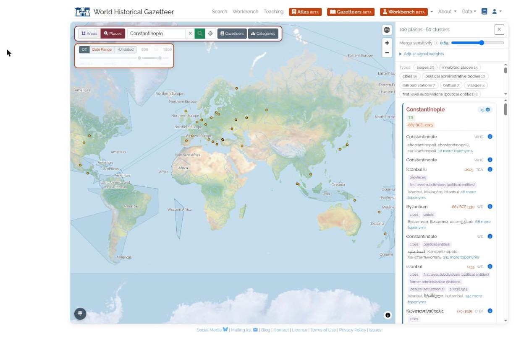Screen dimensions: 516x339
Task: Zoom out the map with minus button
Action: click(x=387, y=53)
